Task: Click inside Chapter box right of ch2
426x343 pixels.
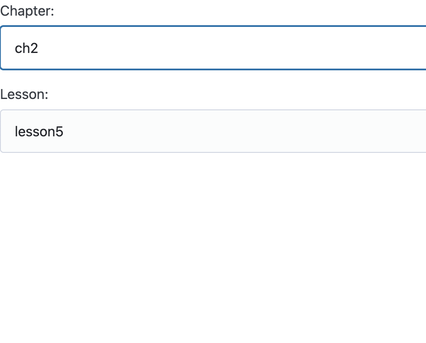Action: tap(231, 48)
